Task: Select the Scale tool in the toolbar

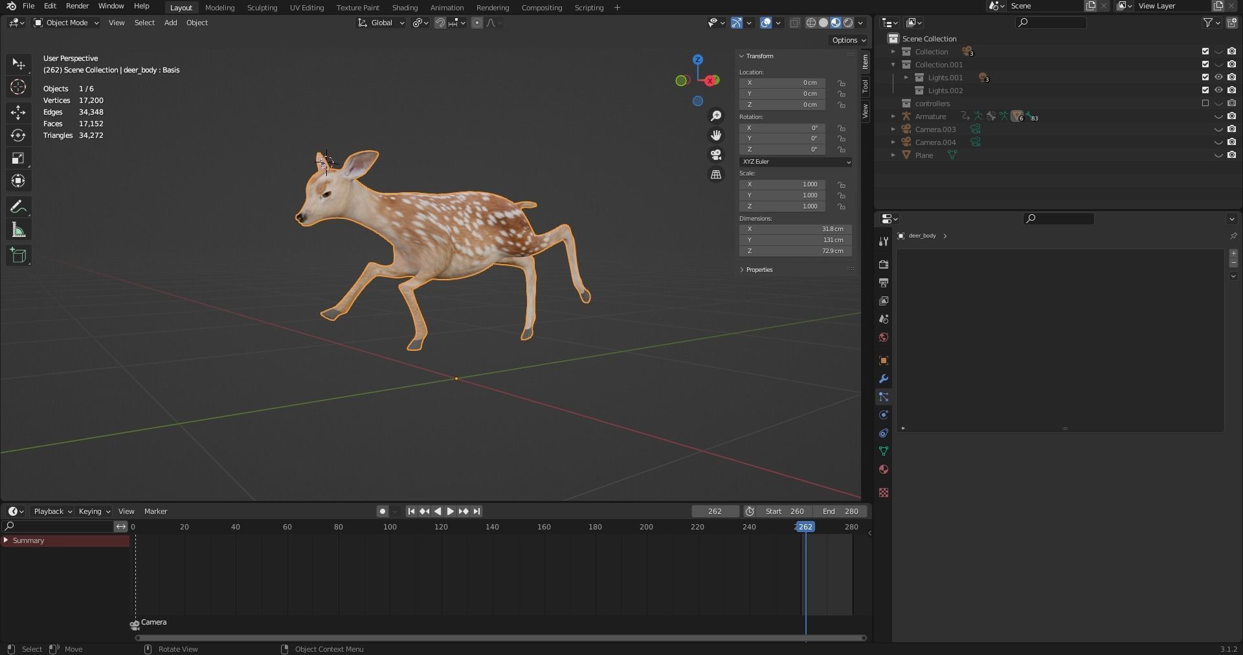Action: [18, 158]
